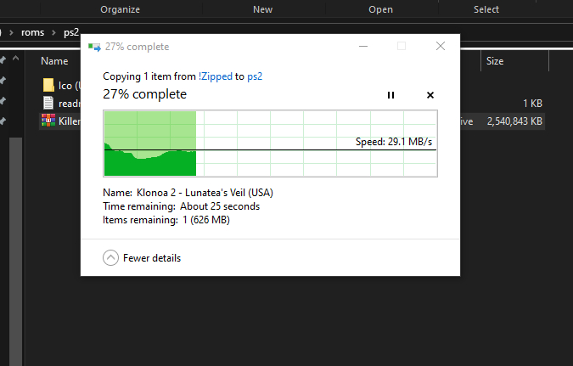Click the Organize ribbon group label
Viewport: 573px width, 366px height.
click(120, 9)
